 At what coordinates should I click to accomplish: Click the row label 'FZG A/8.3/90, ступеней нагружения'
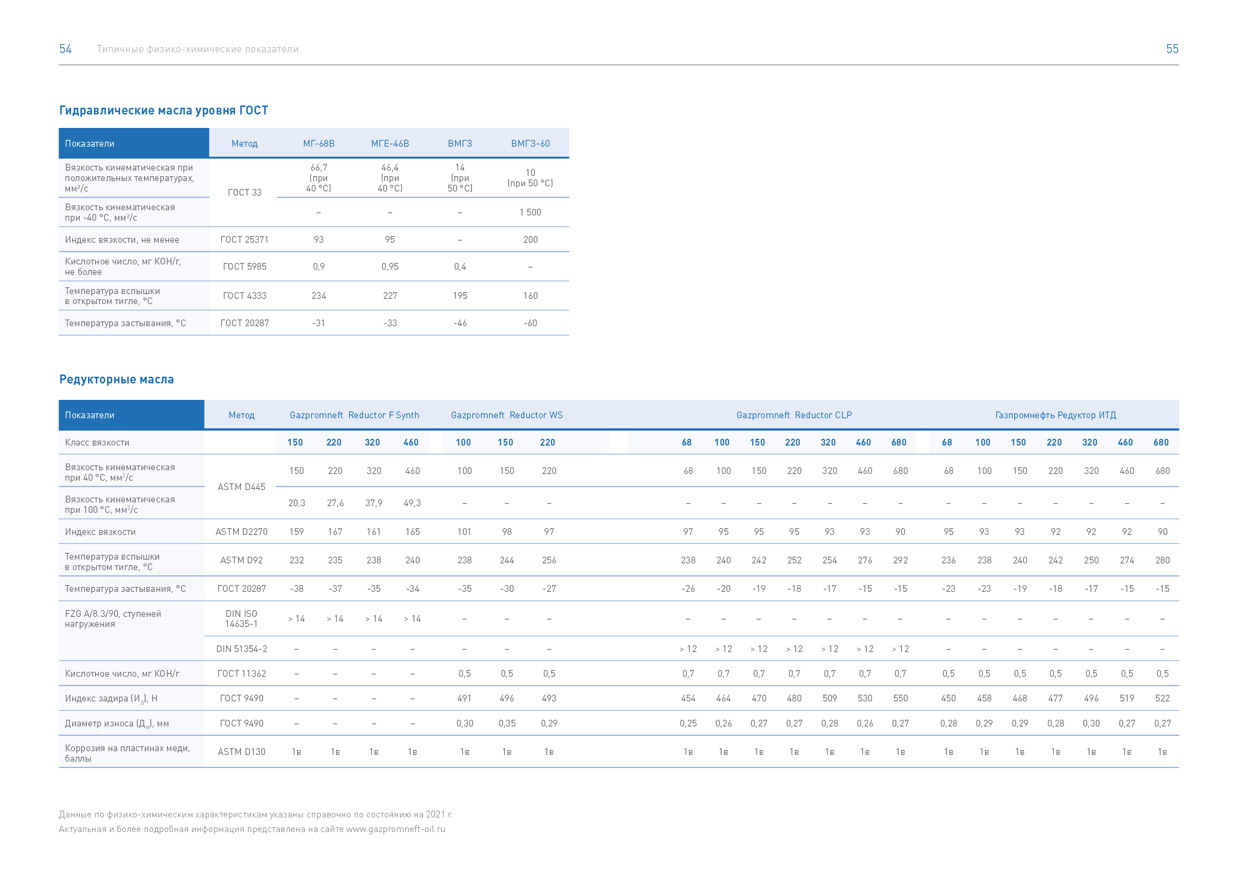(113, 619)
